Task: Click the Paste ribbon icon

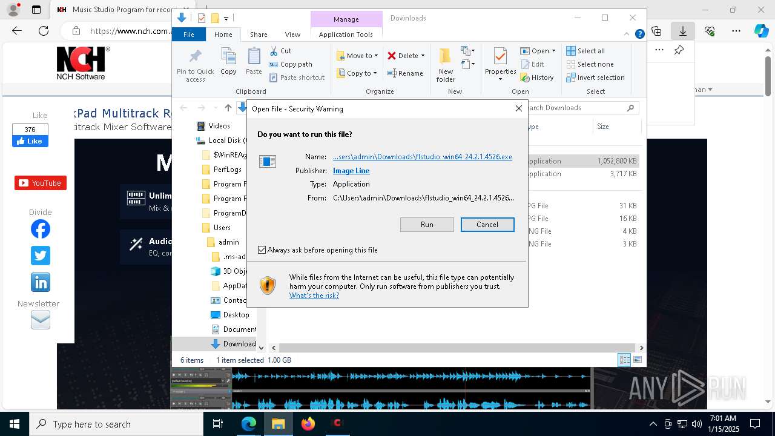Action: [254, 62]
